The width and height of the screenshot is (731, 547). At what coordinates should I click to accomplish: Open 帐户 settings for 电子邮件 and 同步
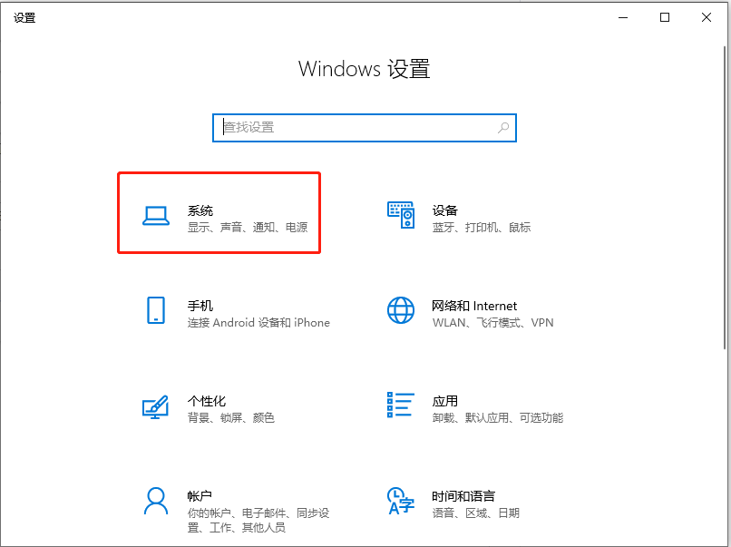click(218, 504)
